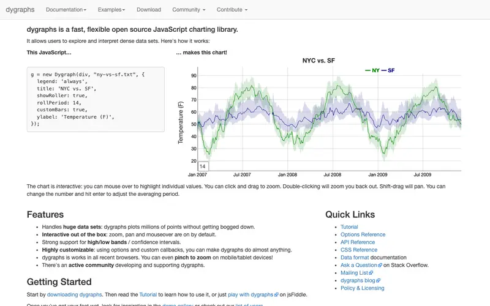Image resolution: width=490 pixels, height=306 pixels.
Task: Click external-link icon beside dygraphs blog
Action: (378, 280)
